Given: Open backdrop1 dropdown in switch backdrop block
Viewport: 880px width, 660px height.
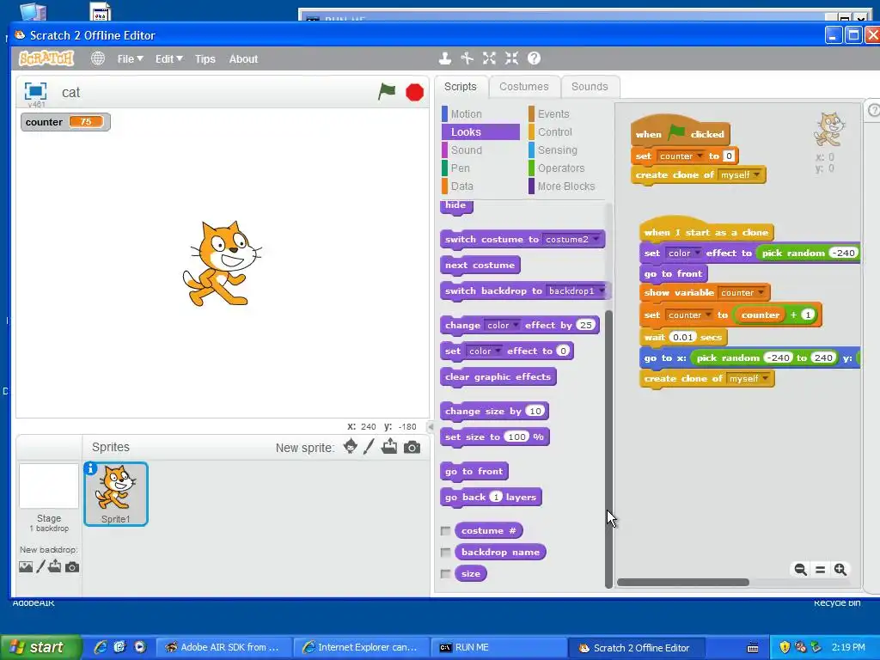Looking at the screenshot, I should pyautogui.click(x=601, y=290).
